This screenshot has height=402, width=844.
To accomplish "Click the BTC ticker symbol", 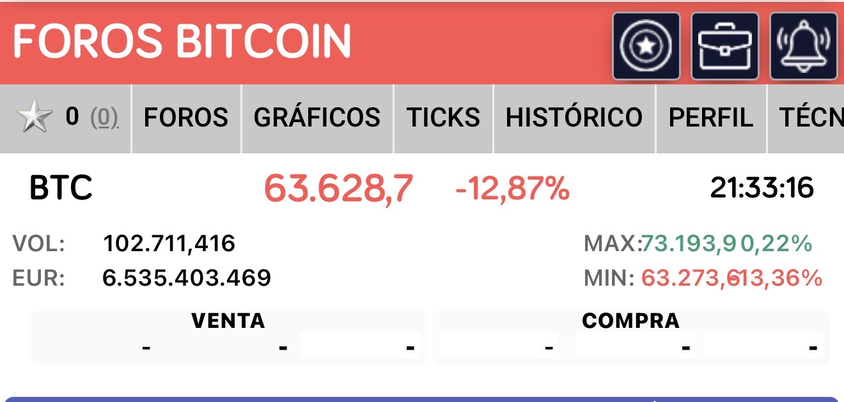I will [x=61, y=189].
